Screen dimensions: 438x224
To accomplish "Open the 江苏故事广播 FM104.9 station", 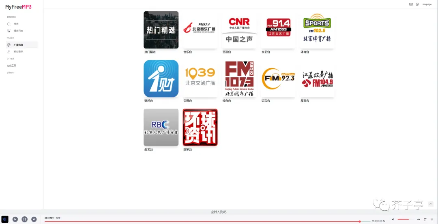I will (x=317, y=78).
